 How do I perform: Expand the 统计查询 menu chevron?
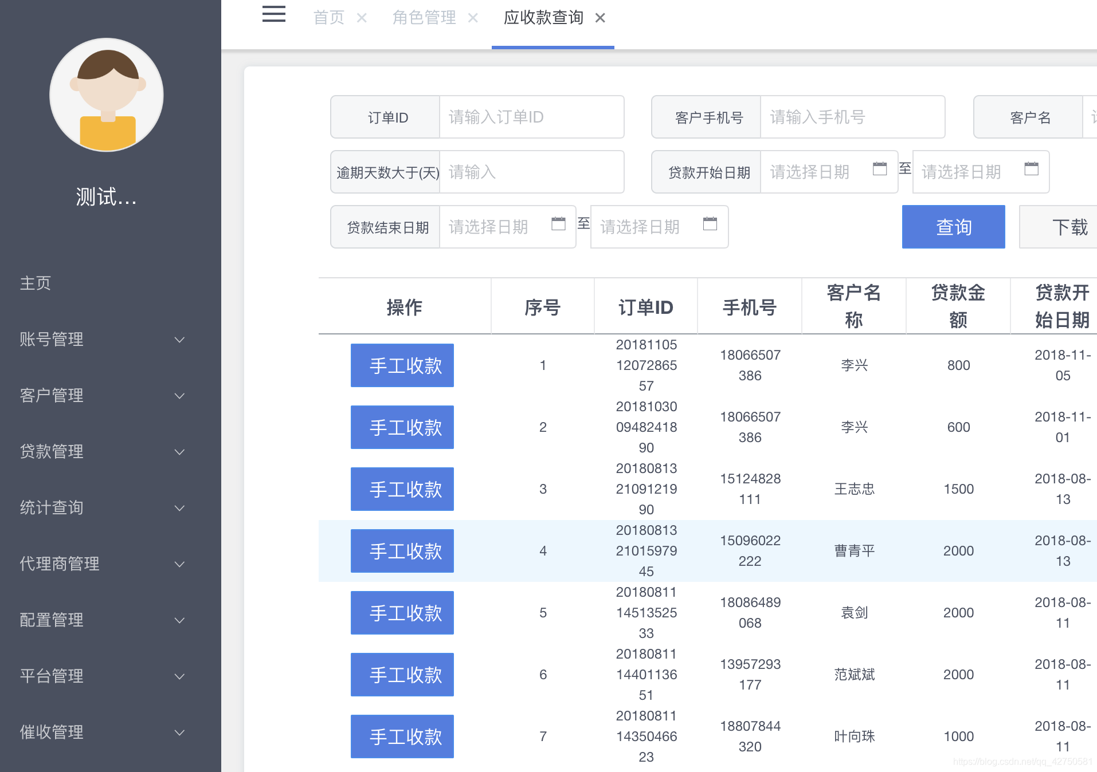point(179,508)
